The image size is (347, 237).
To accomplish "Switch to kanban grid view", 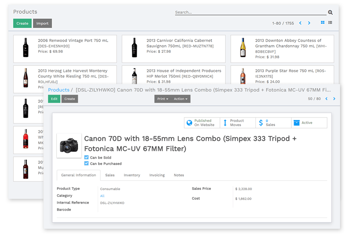I will pos(322,23).
